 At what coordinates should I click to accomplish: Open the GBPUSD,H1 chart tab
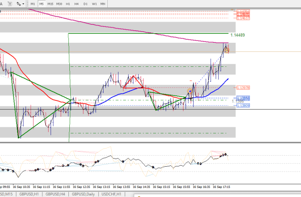click(x=29, y=194)
